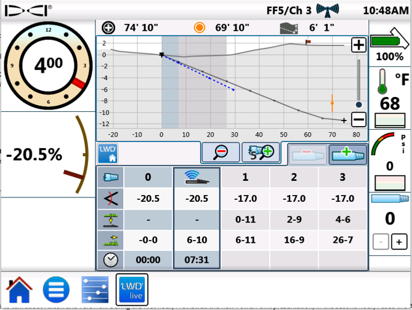
Task: Adjust the chart vertical zoom slider handle
Action: pos(358,105)
